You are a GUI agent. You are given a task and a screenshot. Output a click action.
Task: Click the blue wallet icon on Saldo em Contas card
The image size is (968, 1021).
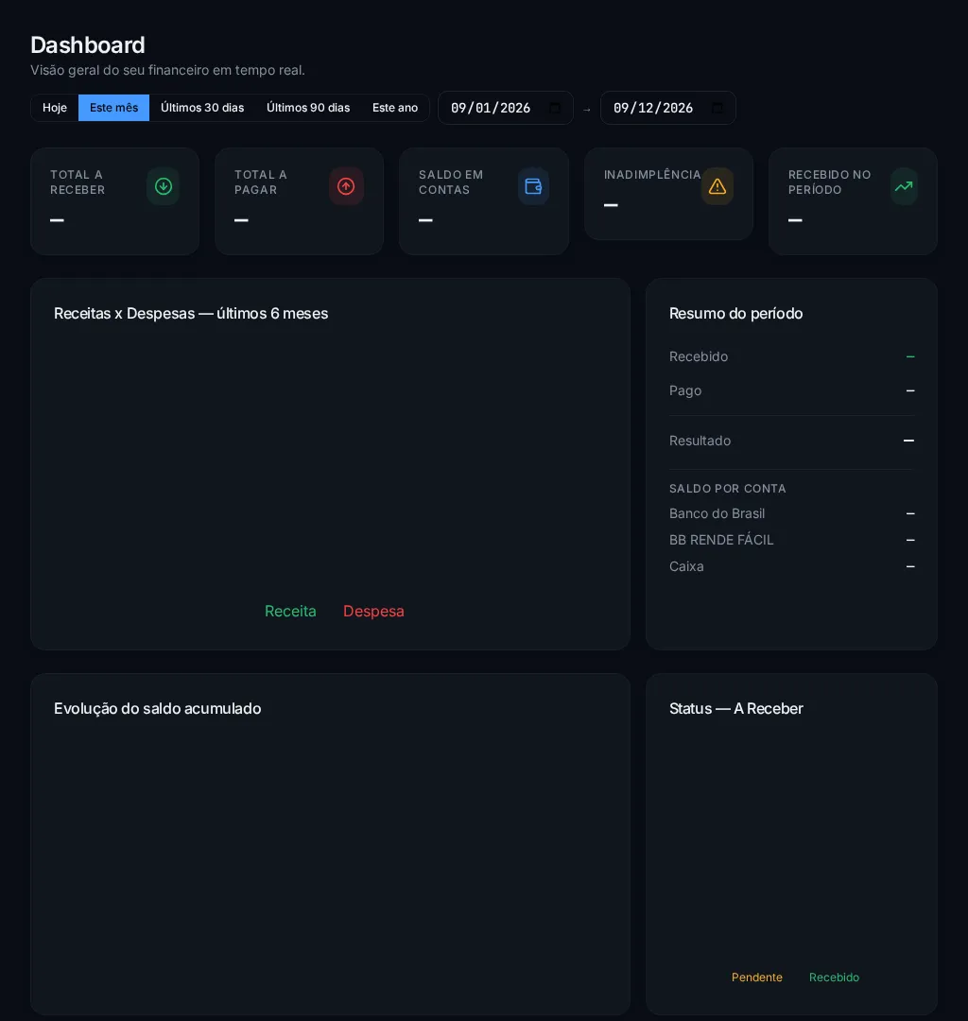coord(533,186)
